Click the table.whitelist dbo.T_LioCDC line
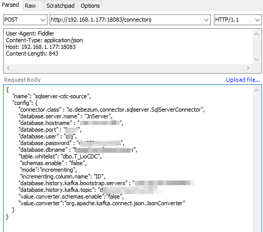Viewport: 263px width, 232px height. (60, 156)
